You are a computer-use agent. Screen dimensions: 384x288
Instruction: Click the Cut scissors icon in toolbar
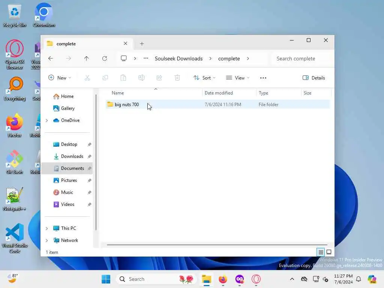tap(87, 78)
